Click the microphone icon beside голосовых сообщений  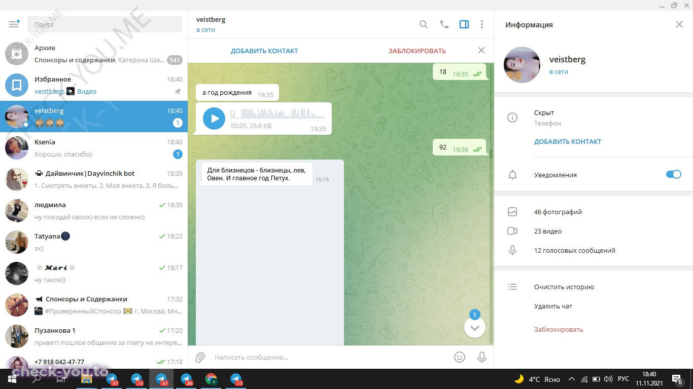point(512,250)
